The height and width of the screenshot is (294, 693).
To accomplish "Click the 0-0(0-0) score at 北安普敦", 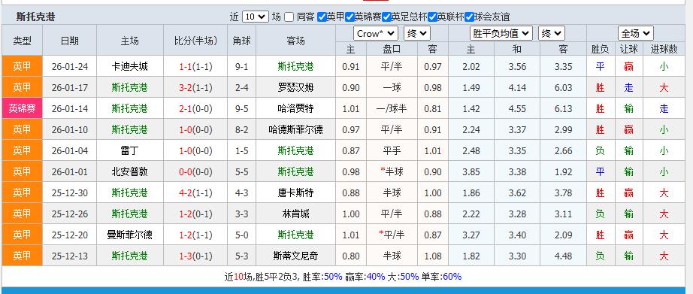I will click(x=195, y=172).
